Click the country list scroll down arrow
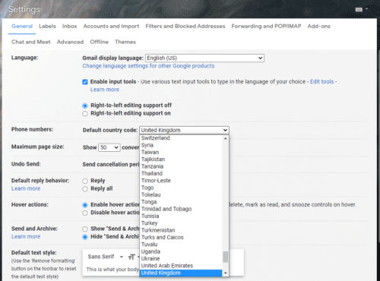 coord(225,273)
